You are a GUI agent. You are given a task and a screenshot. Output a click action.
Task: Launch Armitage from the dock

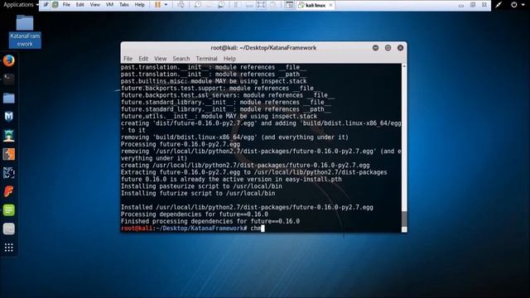click(x=9, y=136)
